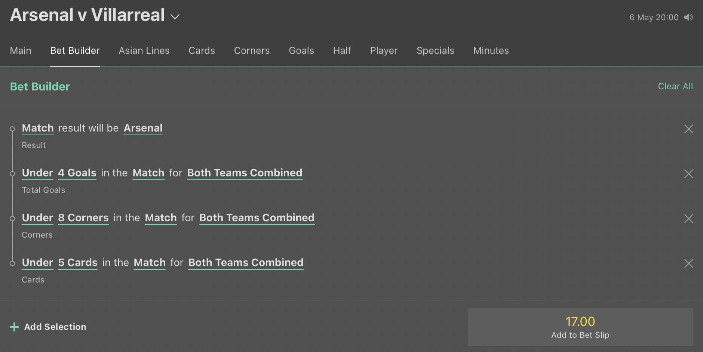
Task: Go to the Player tab
Action: click(384, 50)
